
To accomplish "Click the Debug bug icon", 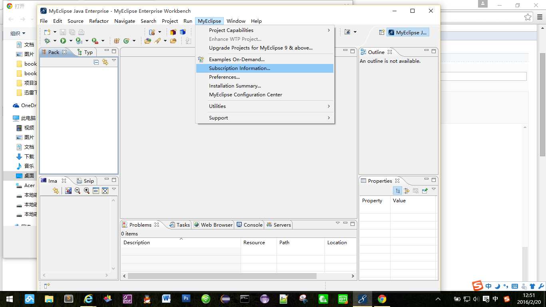I will (x=48, y=41).
